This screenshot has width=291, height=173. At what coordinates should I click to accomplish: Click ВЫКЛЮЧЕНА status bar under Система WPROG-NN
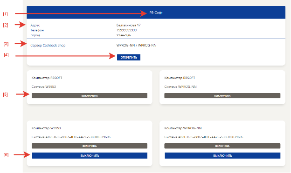tap(222, 96)
